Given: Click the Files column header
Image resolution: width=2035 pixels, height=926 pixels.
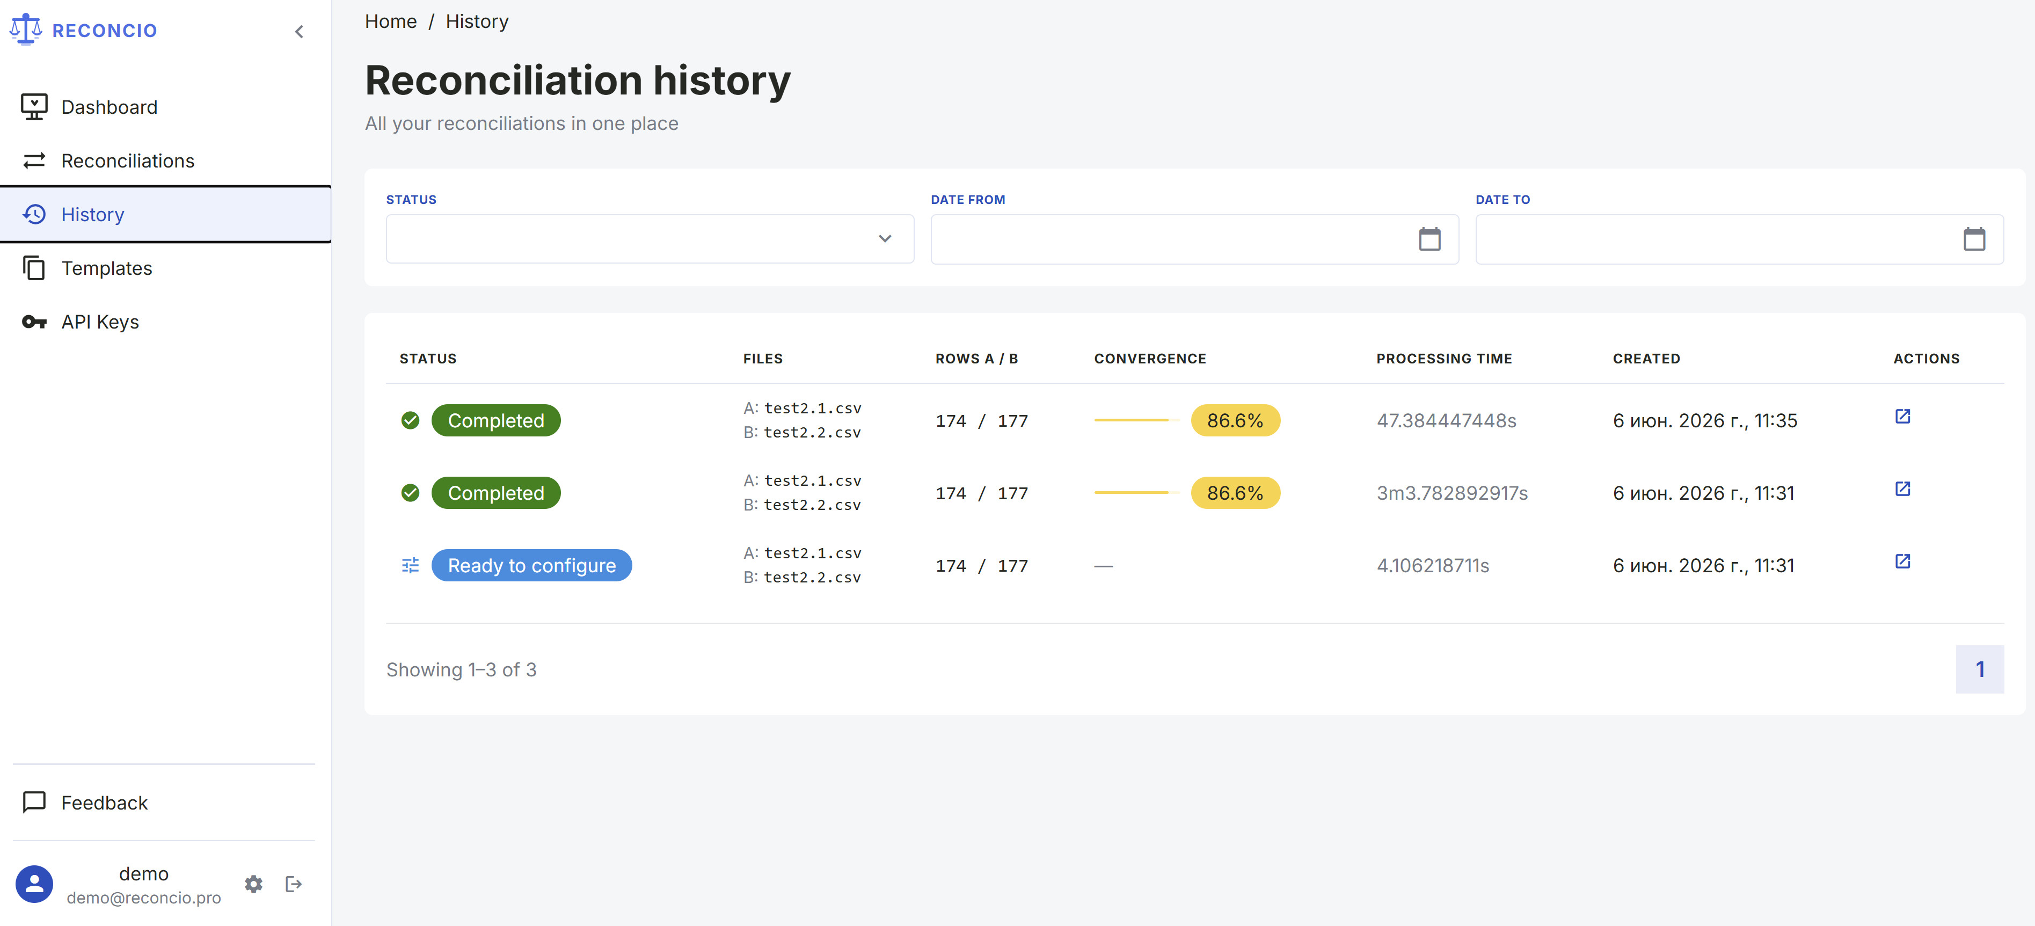Looking at the screenshot, I should [x=763, y=359].
